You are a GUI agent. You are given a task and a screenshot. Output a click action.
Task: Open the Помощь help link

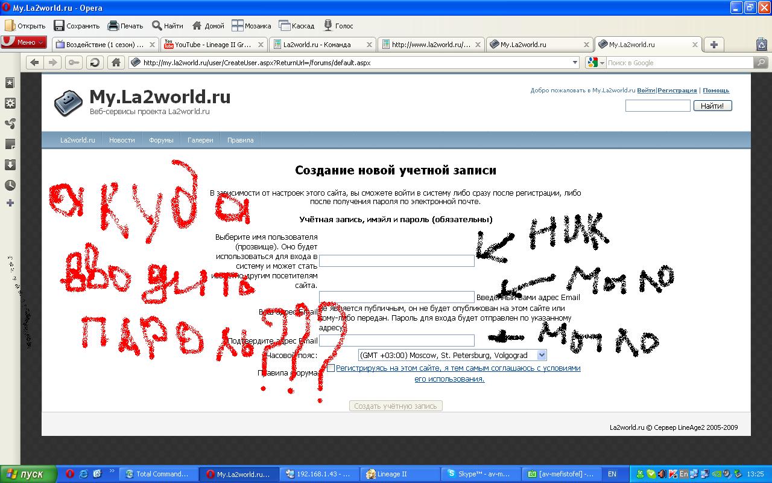click(716, 91)
